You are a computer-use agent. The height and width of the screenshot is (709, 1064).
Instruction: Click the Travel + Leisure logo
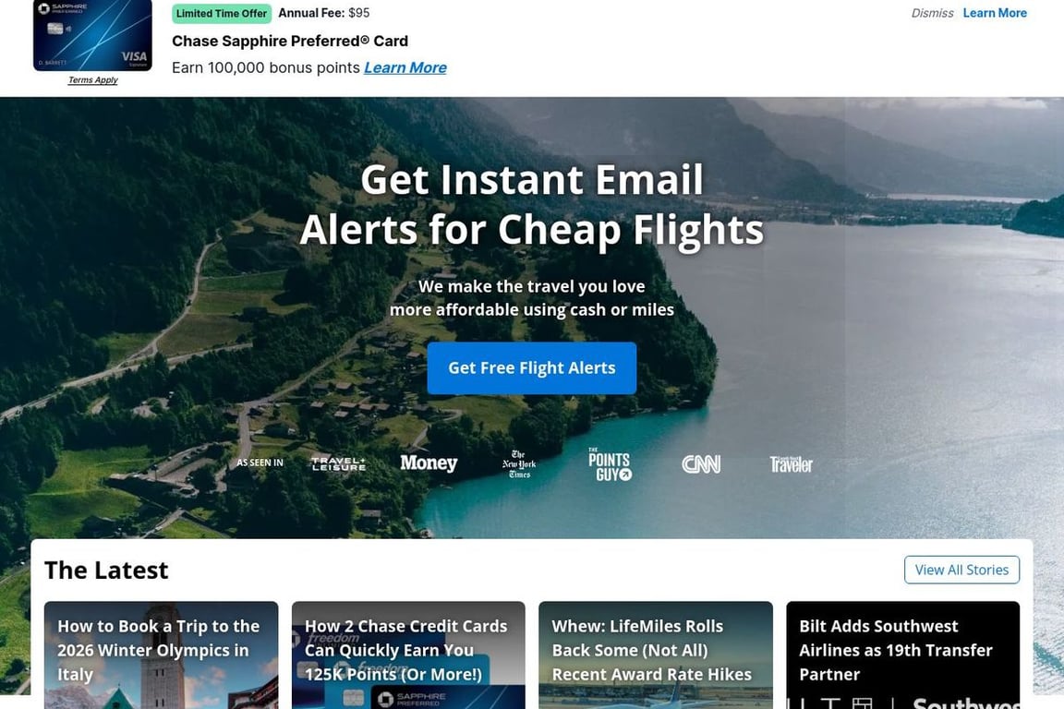(x=338, y=463)
